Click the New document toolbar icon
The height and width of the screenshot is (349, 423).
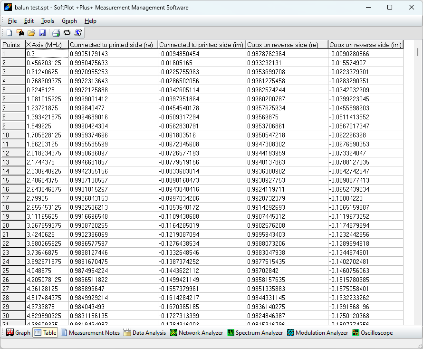(x=10, y=33)
